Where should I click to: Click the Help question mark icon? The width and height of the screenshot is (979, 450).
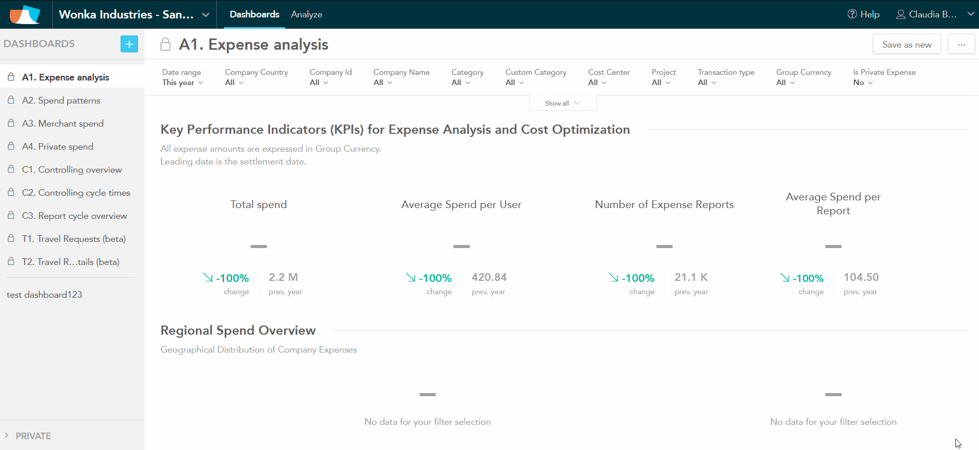[852, 14]
